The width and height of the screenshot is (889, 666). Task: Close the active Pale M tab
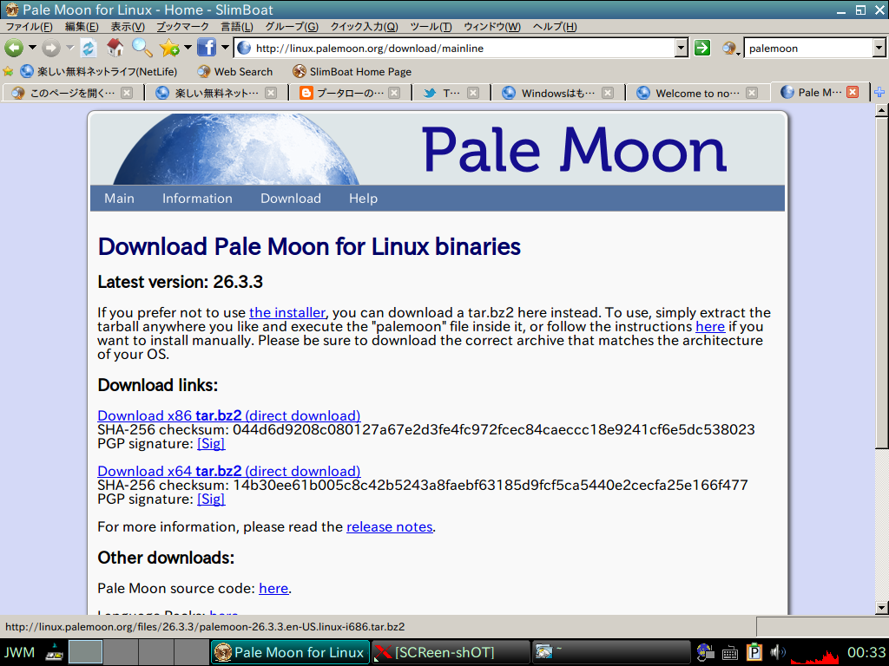853,92
